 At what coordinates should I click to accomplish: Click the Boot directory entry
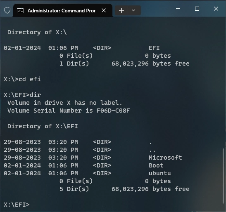coord(156,165)
